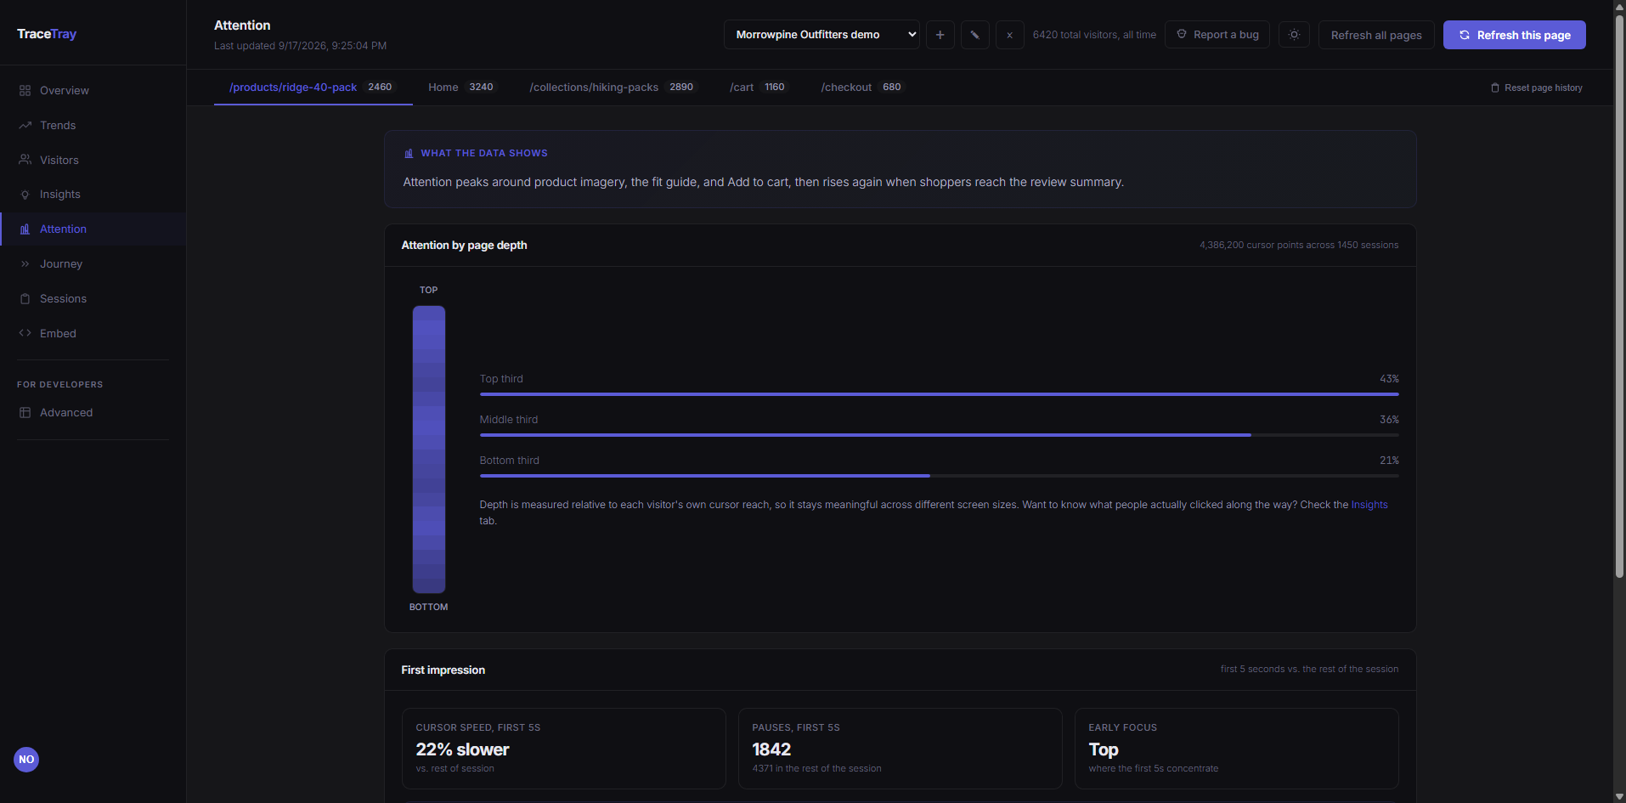
Task: Click the page depth heat strip
Action: pos(429,450)
